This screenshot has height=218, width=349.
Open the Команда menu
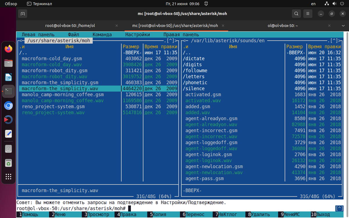click(x=102, y=35)
